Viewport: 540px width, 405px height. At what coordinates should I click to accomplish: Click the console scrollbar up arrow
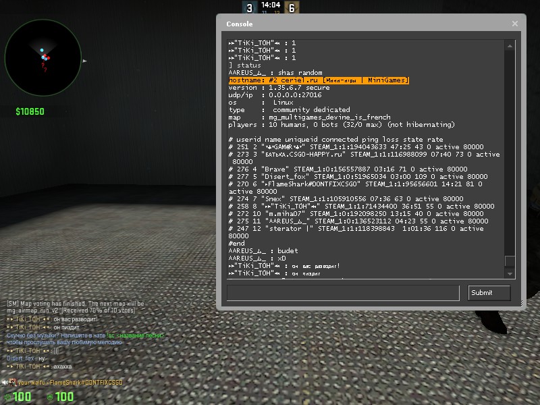(x=510, y=45)
